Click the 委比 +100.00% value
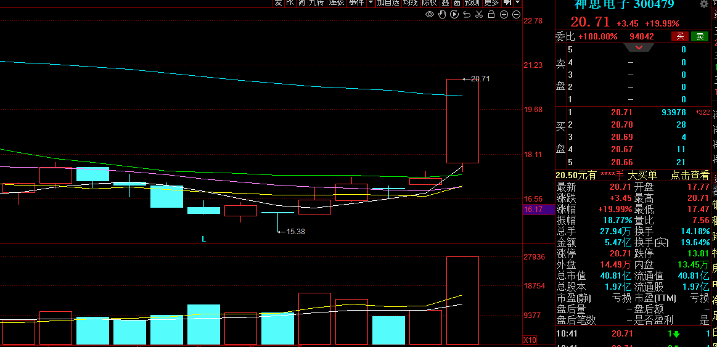The height and width of the screenshot is (347, 717). (x=598, y=36)
